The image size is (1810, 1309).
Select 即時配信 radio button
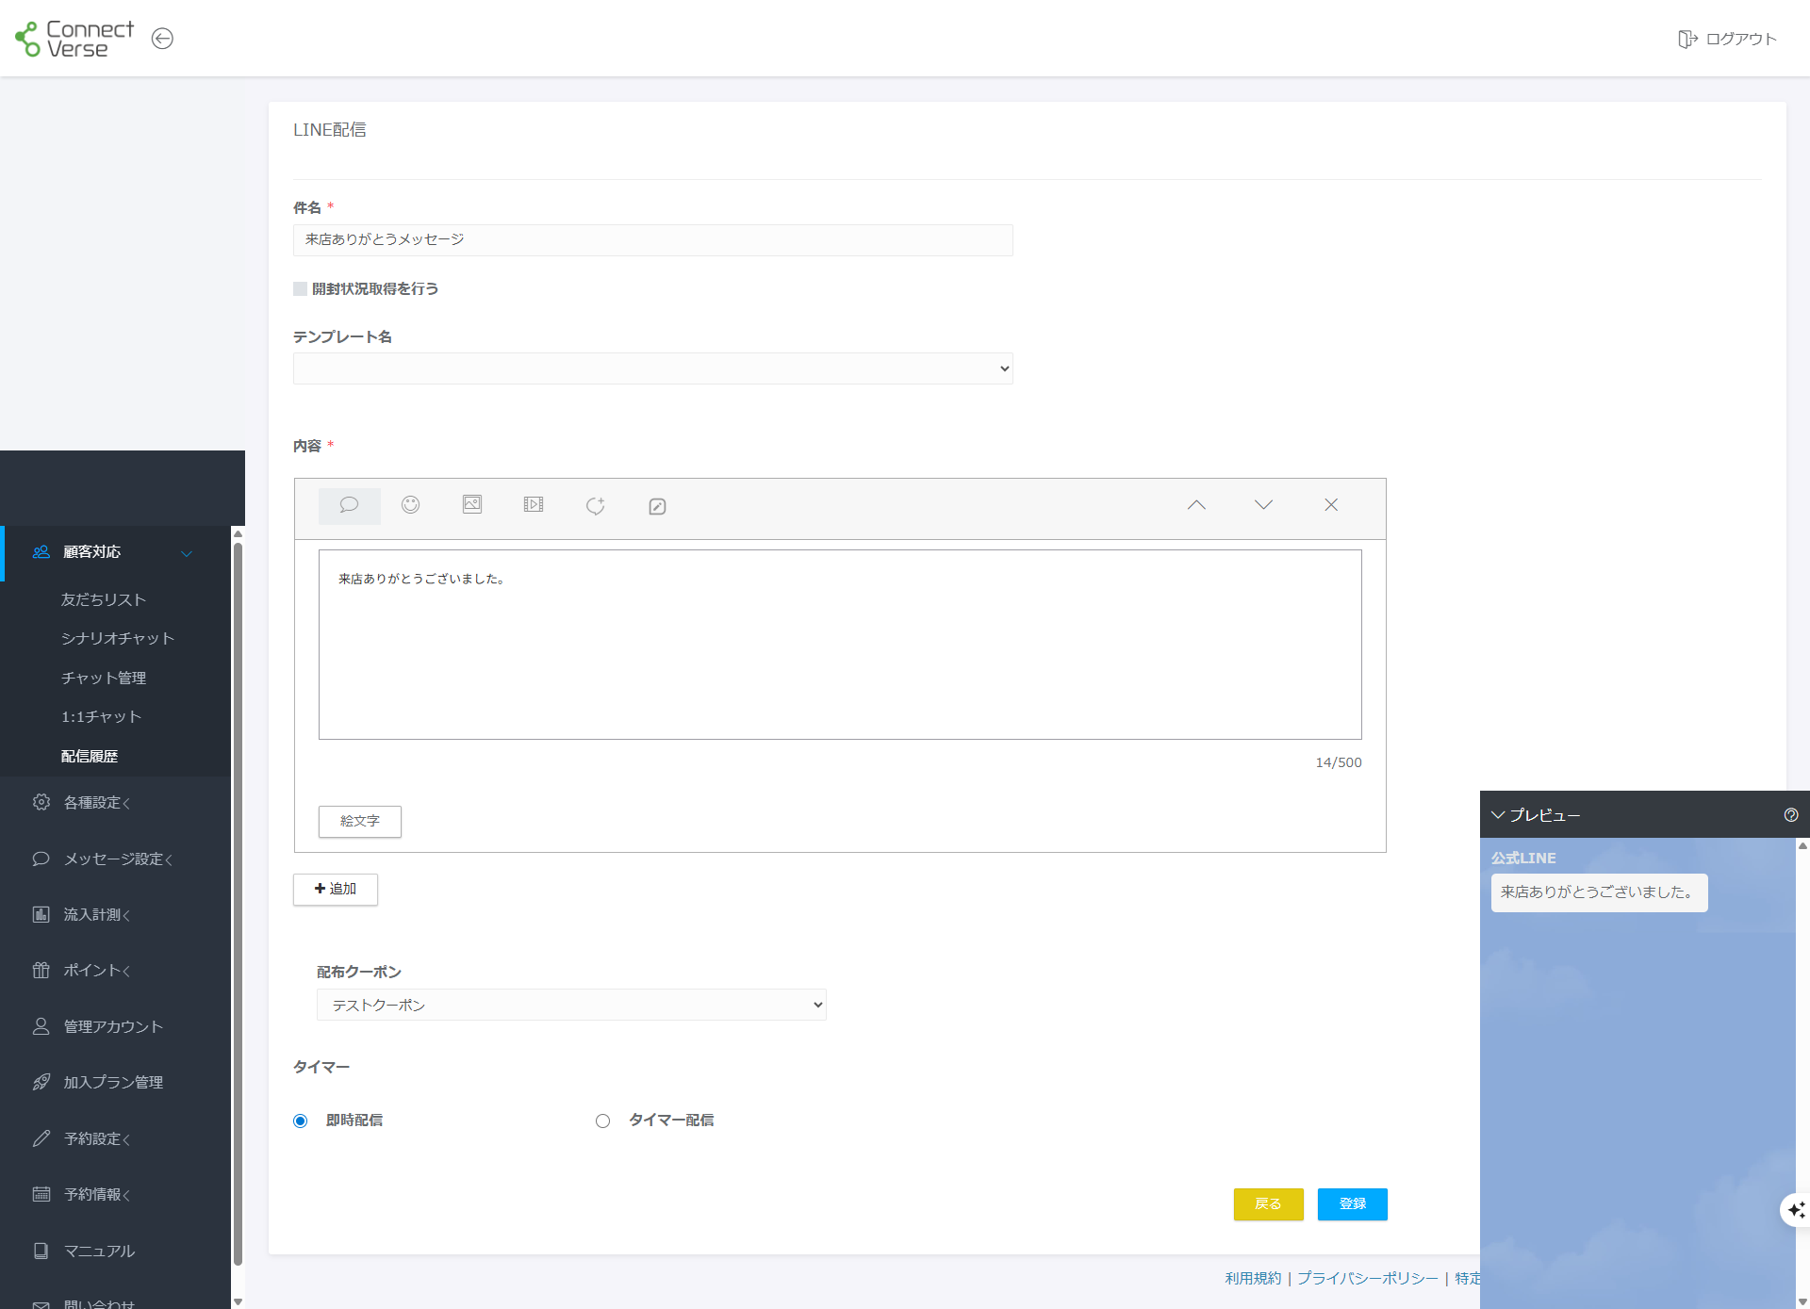click(301, 1121)
